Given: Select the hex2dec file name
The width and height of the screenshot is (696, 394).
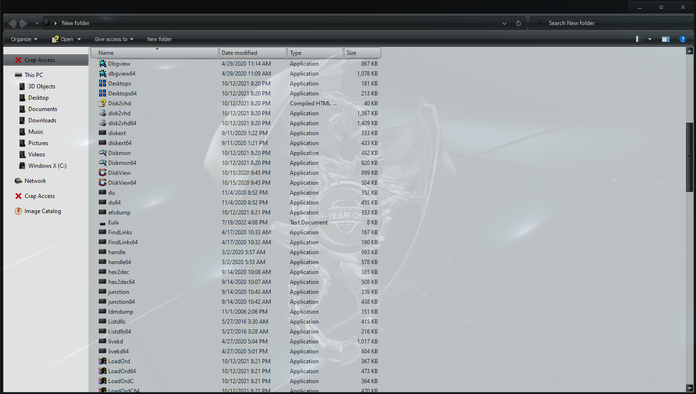Looking at the screenshot, I should pyautogui.click(x=119, y=272).
